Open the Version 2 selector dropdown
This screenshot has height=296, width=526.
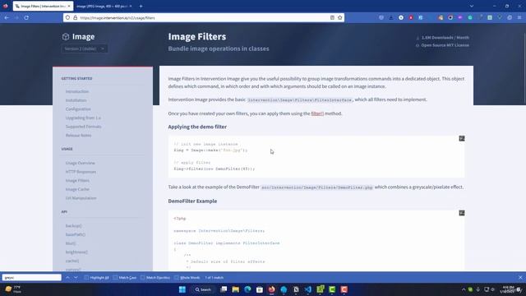pos(85,49)
